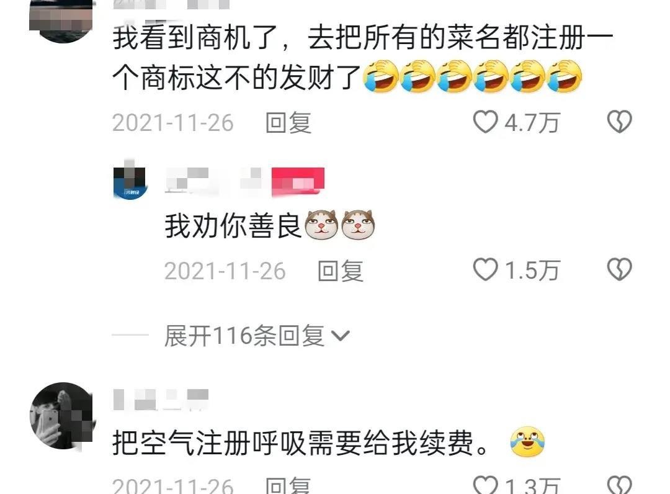
Task: Open the reply author's blurred username
Action: (213, 181)
